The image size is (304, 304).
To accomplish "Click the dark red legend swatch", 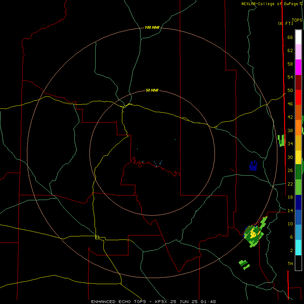I will pos(298,82).
